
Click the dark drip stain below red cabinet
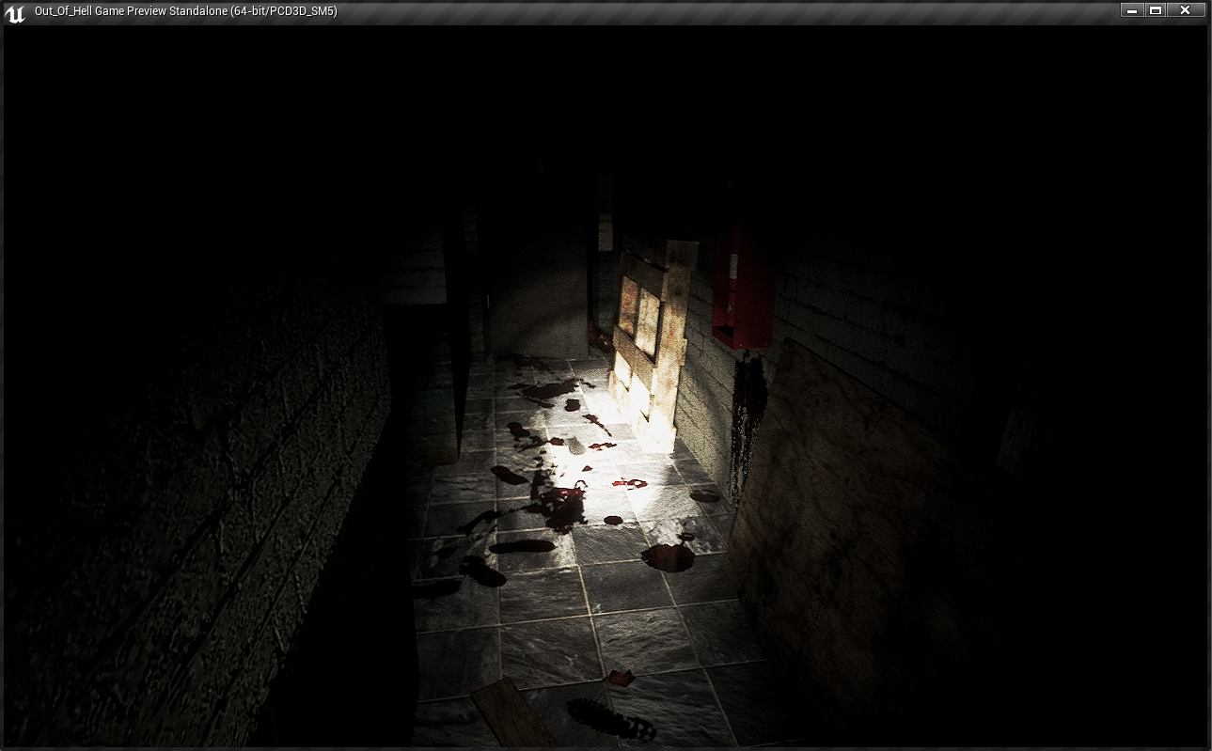pyautogui.click(x=749, y=423)
